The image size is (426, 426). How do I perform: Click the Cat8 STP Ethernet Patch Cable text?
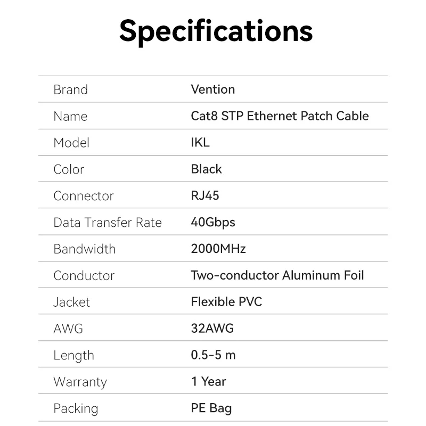280,116
